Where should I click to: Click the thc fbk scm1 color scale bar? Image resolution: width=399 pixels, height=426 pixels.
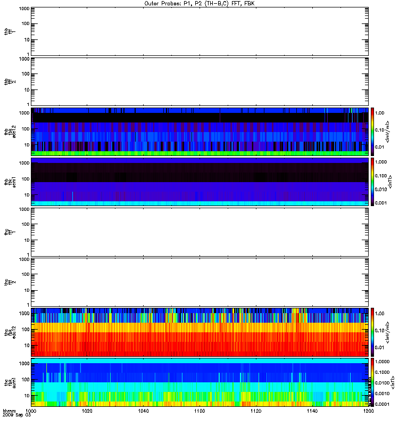click(372, 382)
